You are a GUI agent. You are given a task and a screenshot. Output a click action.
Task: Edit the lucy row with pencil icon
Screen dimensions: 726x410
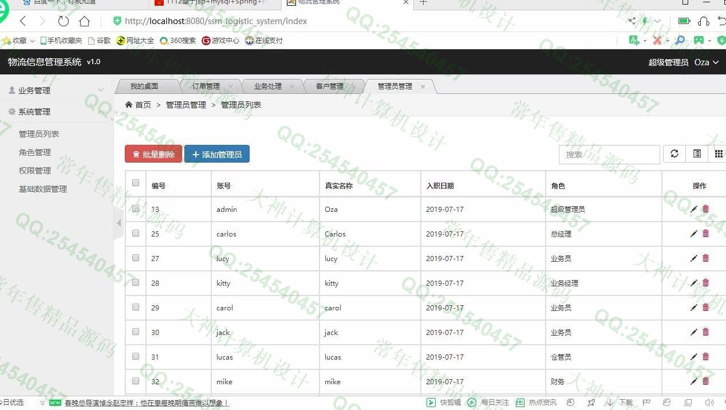coord(693,258)
